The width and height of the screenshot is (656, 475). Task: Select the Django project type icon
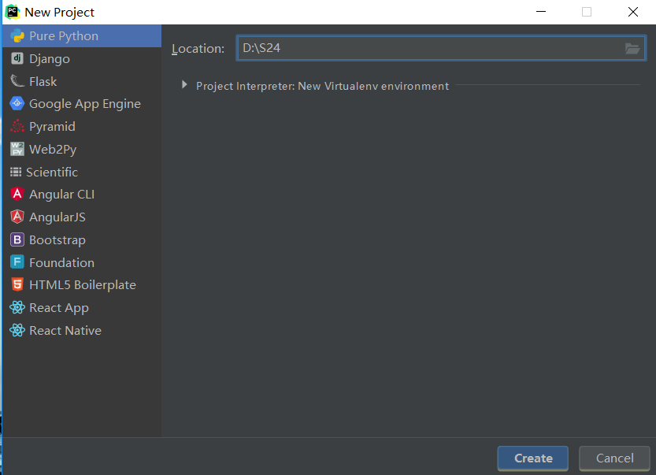click(17, 59)
